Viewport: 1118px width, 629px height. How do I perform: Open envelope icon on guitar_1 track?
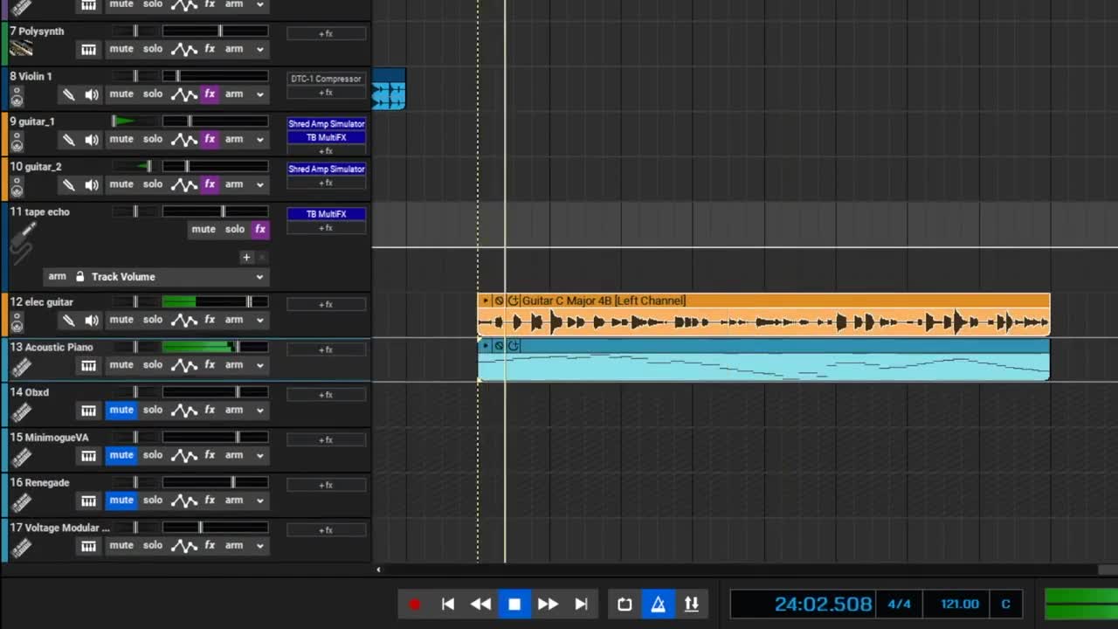[x=183, y=140]
